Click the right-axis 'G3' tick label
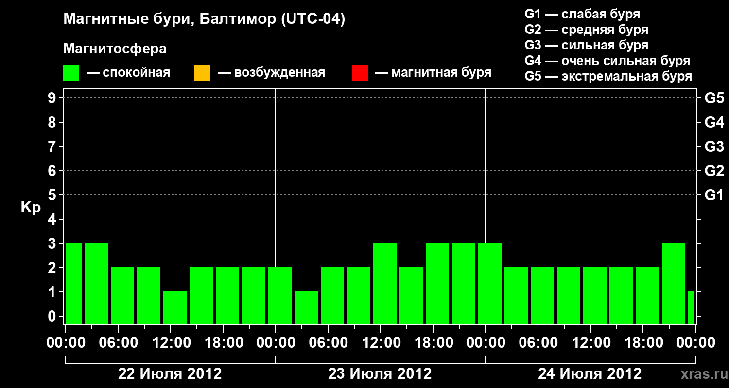 (x=714, y=146)
